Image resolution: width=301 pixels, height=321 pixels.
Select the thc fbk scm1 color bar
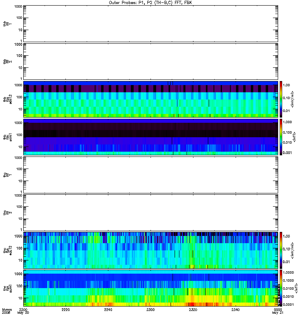[x=281, y=288]
